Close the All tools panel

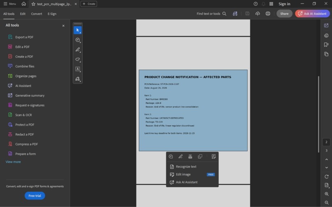pos(63,26)
